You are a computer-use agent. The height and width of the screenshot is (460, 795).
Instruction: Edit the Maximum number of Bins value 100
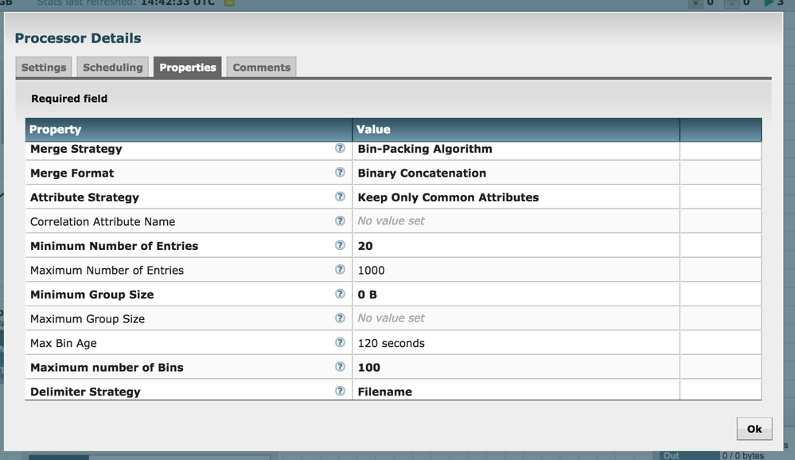point(516,368)
